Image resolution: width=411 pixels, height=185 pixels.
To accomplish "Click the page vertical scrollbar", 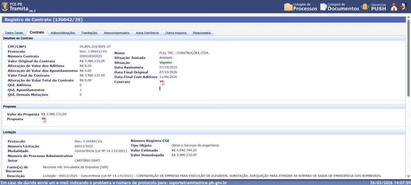I will 409,57.
